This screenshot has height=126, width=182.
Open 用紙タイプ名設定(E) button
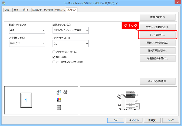[157, 43]
